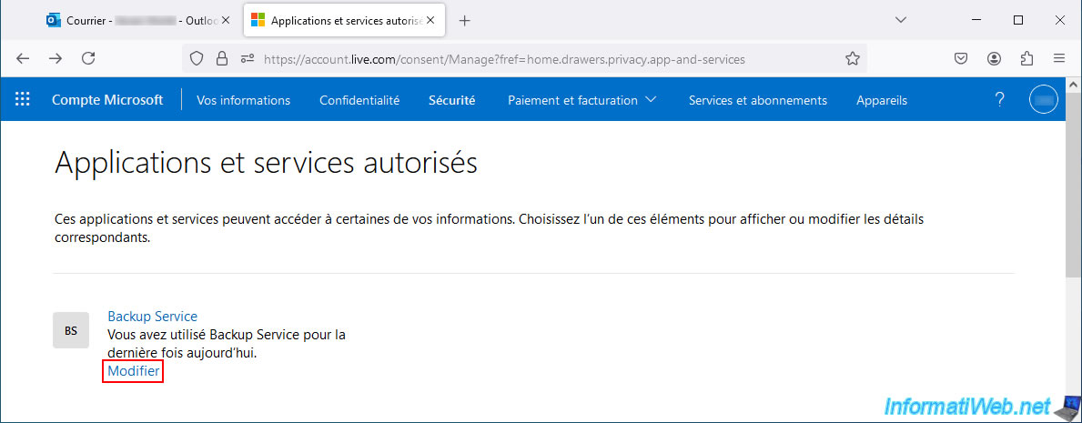The image size is (1082, 423).
Task: Open the Firefox account icon
Action: click(994, 58)
